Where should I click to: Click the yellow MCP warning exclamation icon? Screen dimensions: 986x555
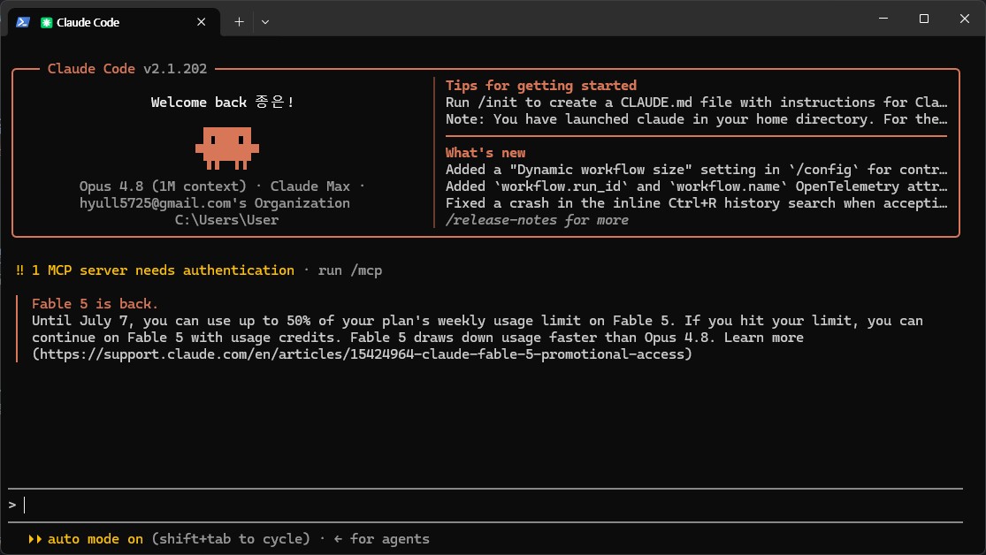pyautogui.click(x=20, y=270)
